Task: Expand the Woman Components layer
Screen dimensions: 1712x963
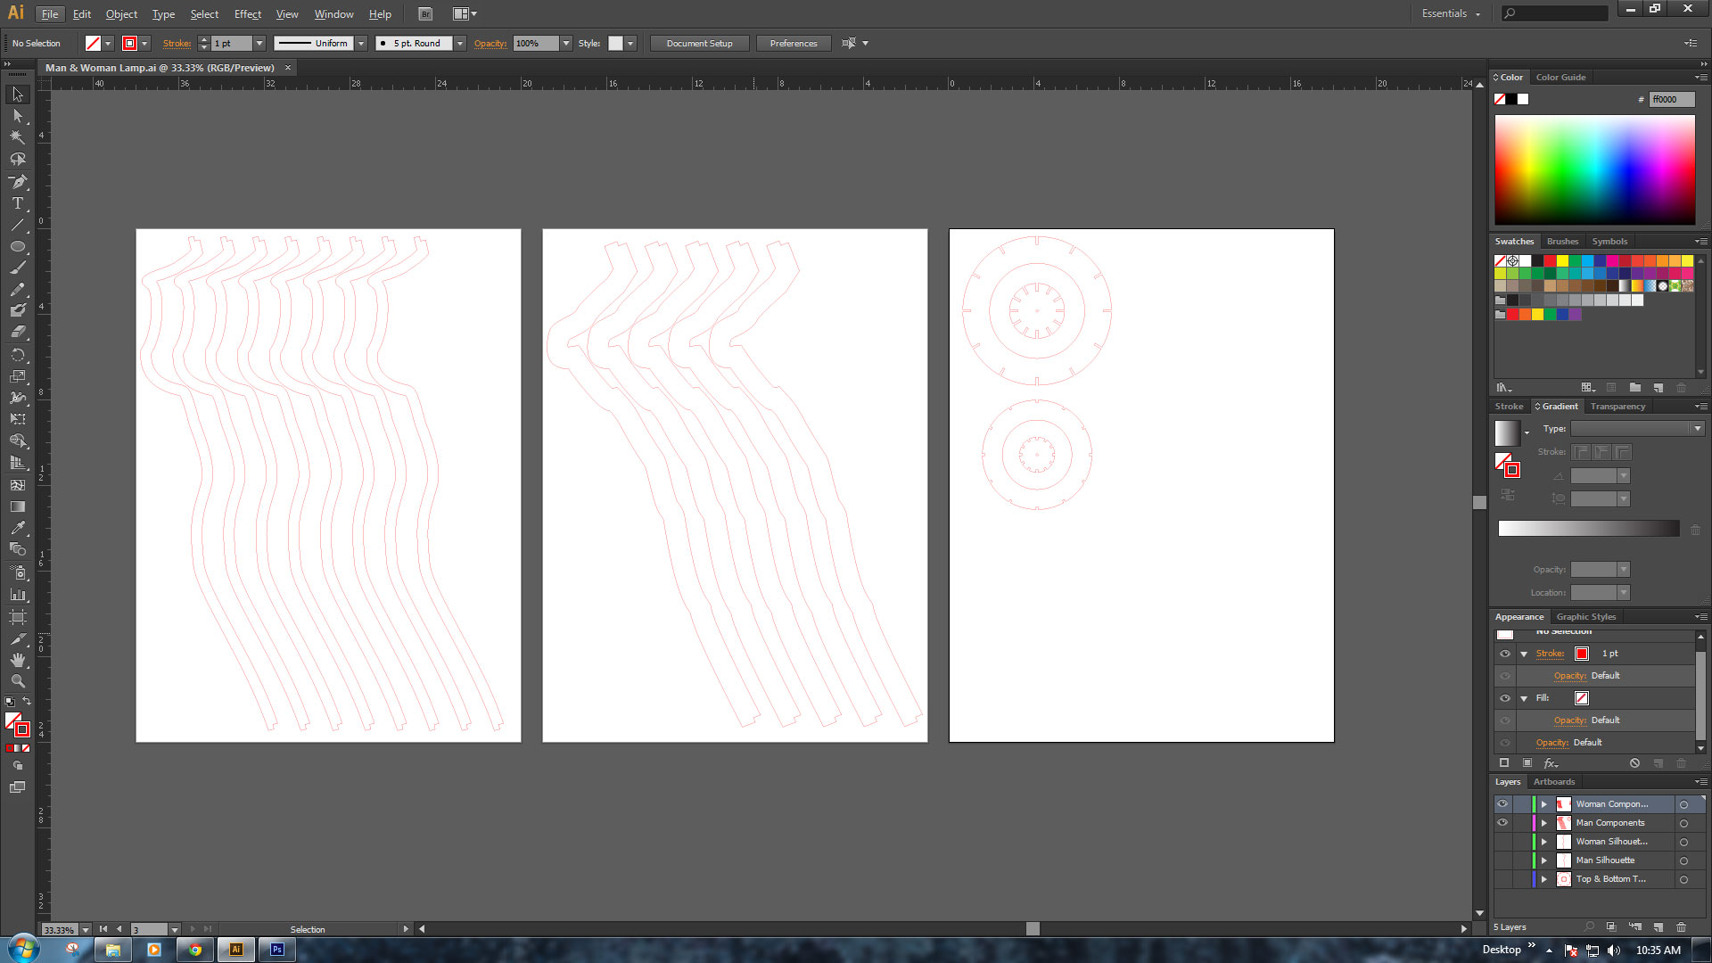Action: 1544,804
